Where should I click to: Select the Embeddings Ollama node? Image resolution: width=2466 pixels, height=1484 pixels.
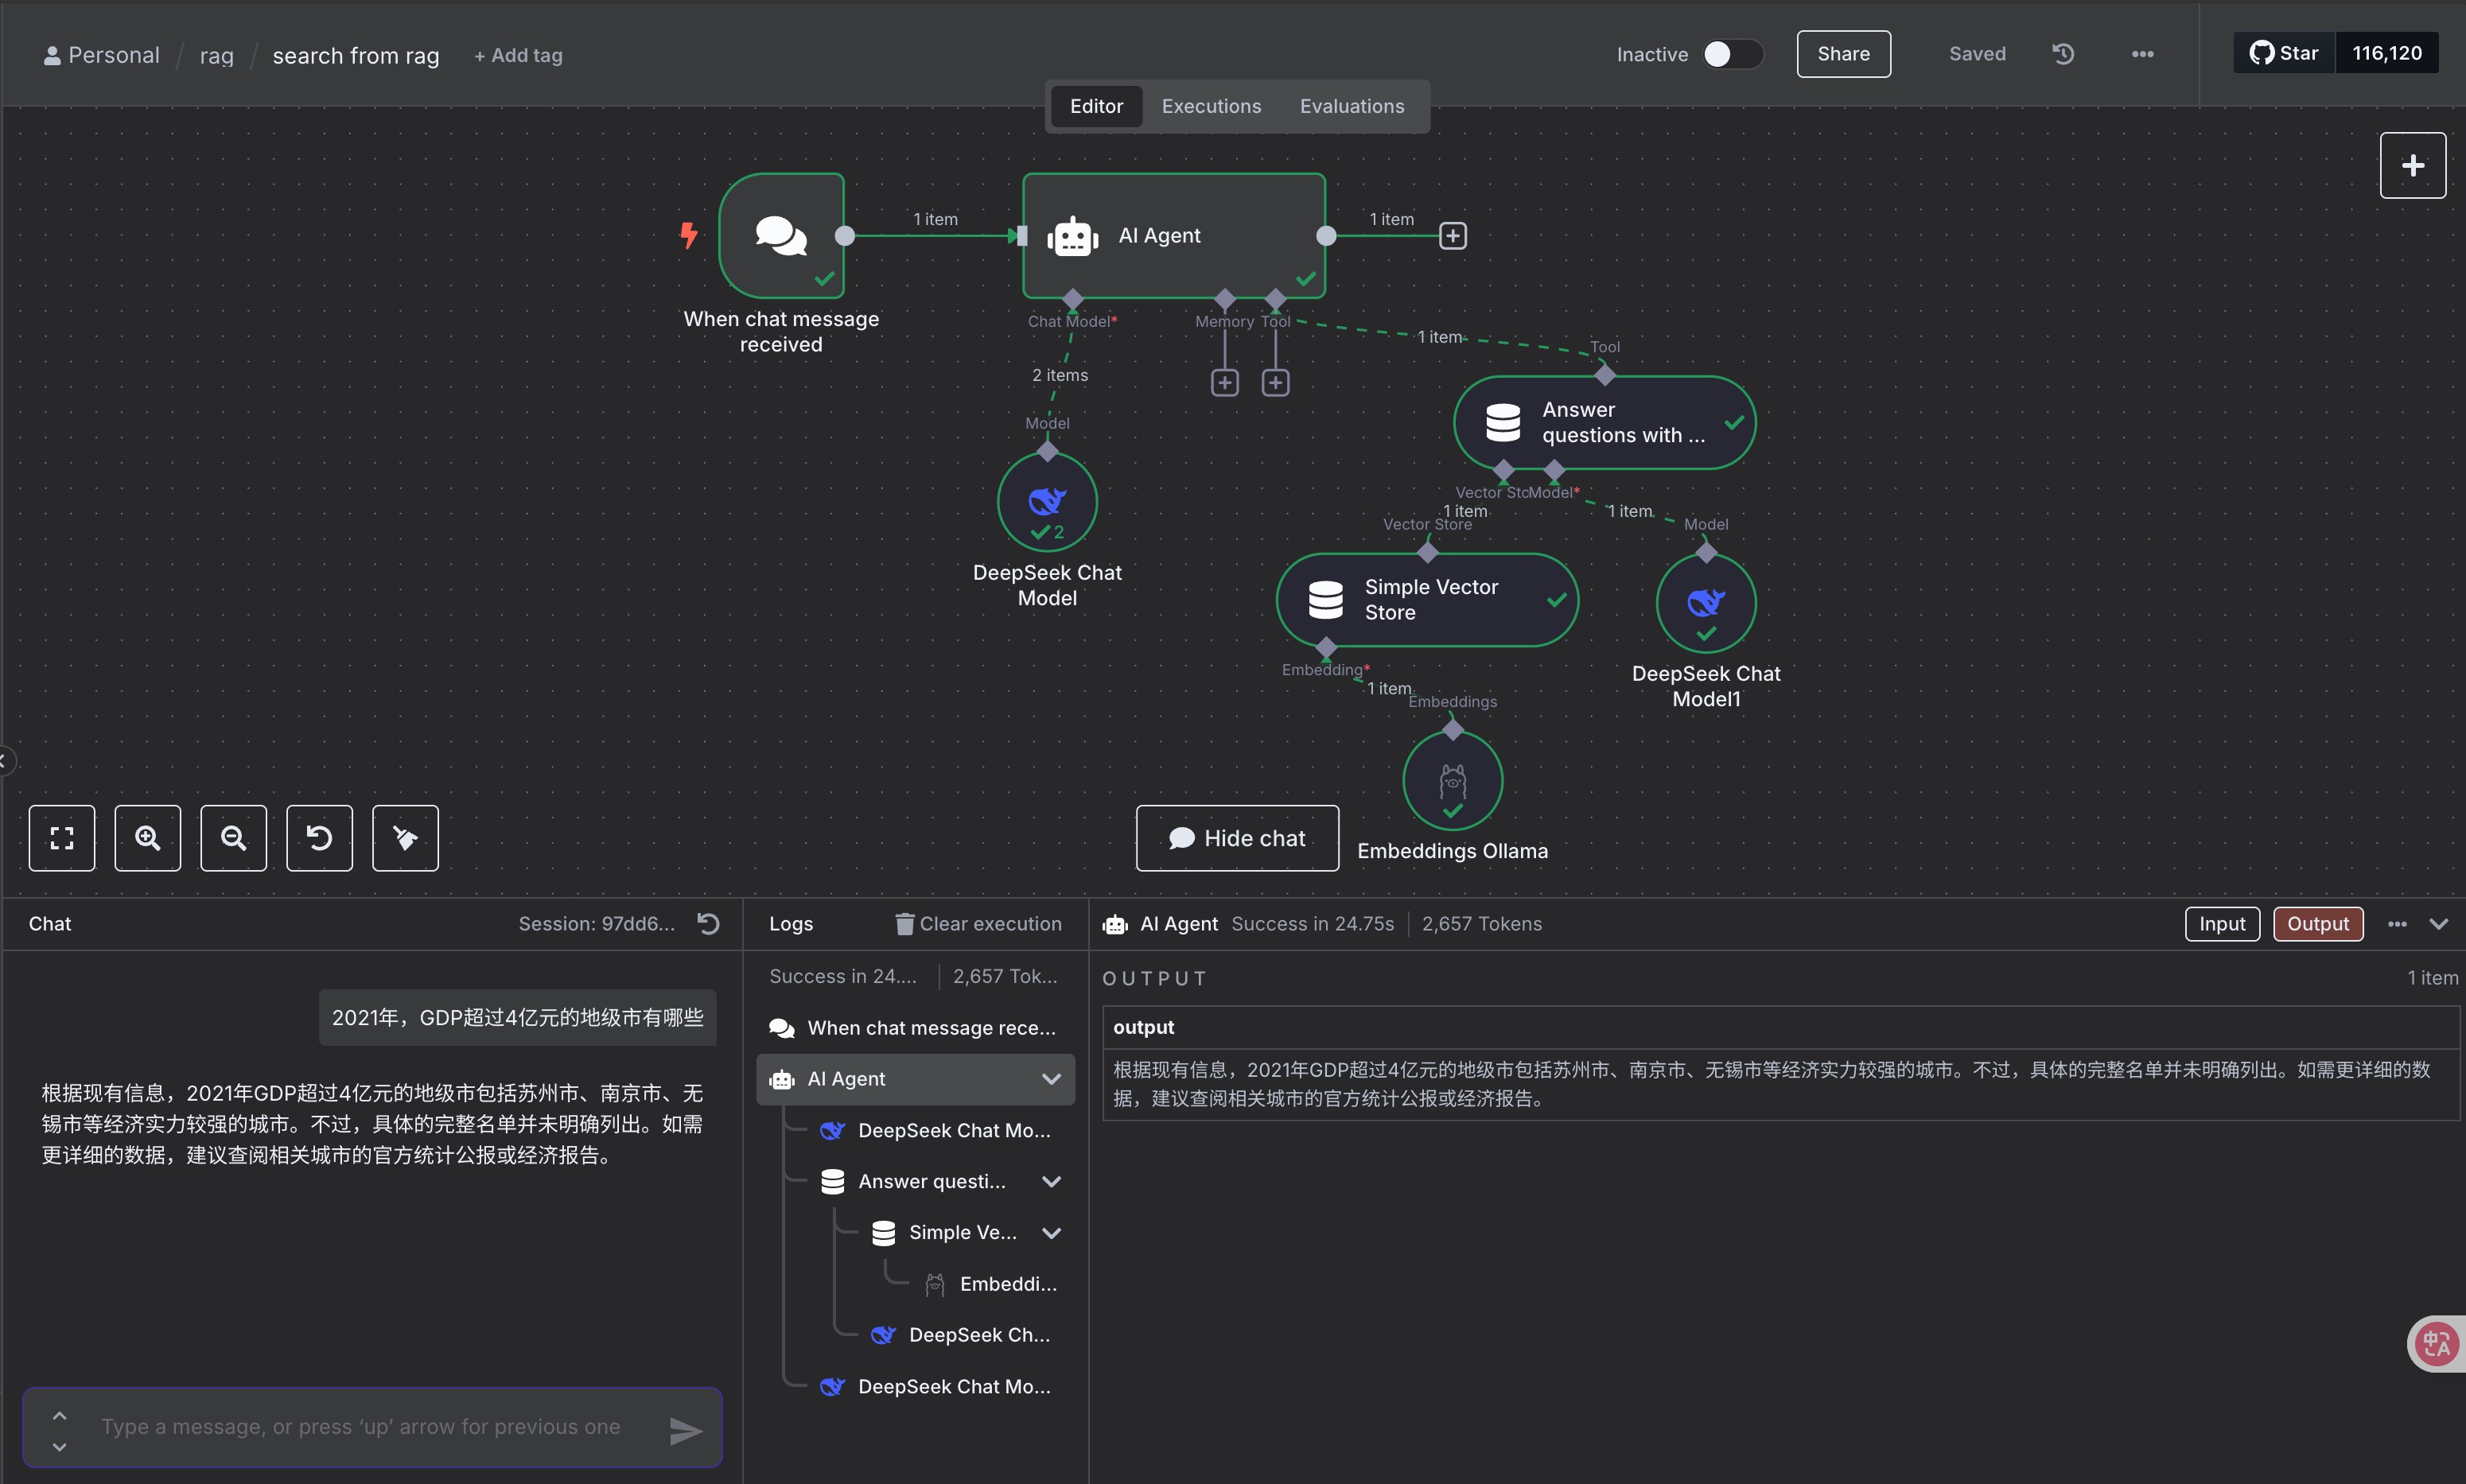point(1453,780)
